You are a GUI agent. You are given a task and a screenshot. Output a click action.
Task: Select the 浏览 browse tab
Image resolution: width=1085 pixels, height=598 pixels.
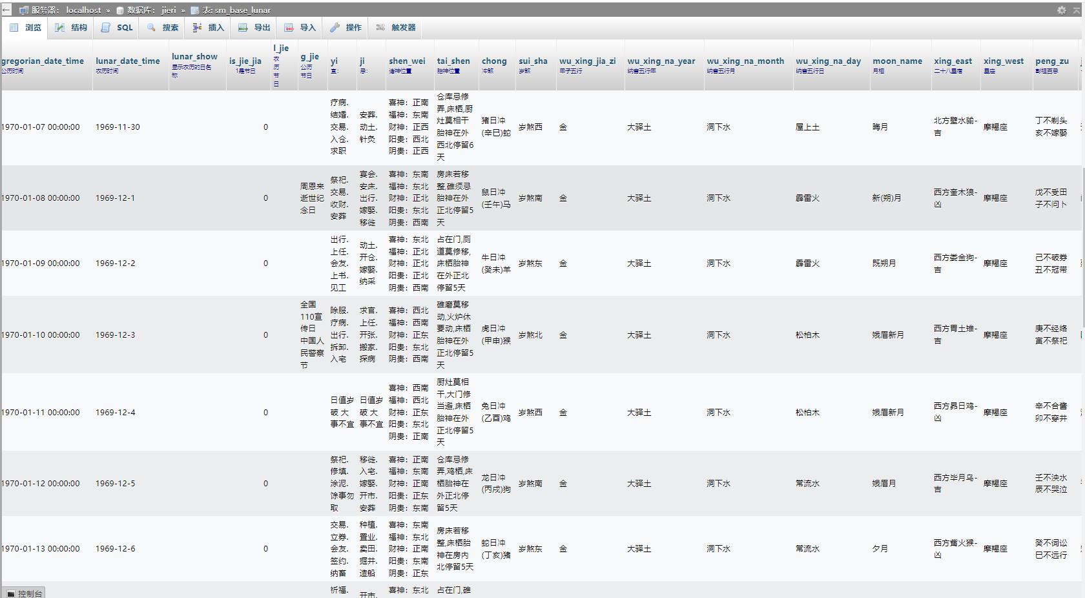[26, 28]
